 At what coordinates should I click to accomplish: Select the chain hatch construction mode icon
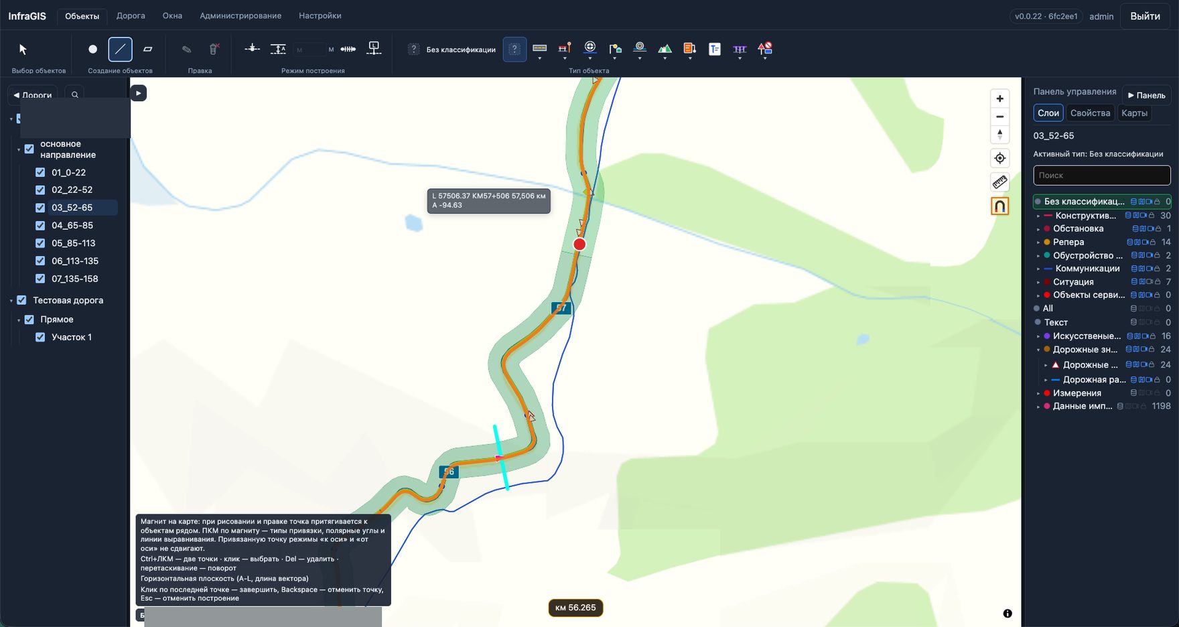click(x=348, y=49)
